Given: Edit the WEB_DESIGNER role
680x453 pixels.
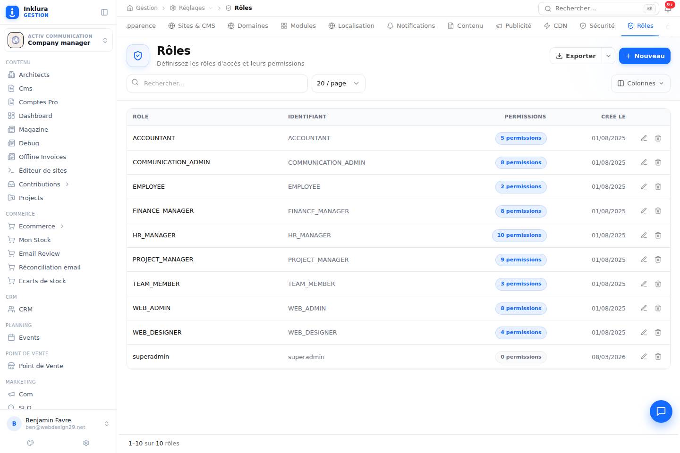Looking at the screenshot, I should [x=644, y=333].
